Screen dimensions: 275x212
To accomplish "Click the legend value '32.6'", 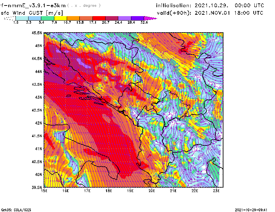I will click(x=144, y=23).
